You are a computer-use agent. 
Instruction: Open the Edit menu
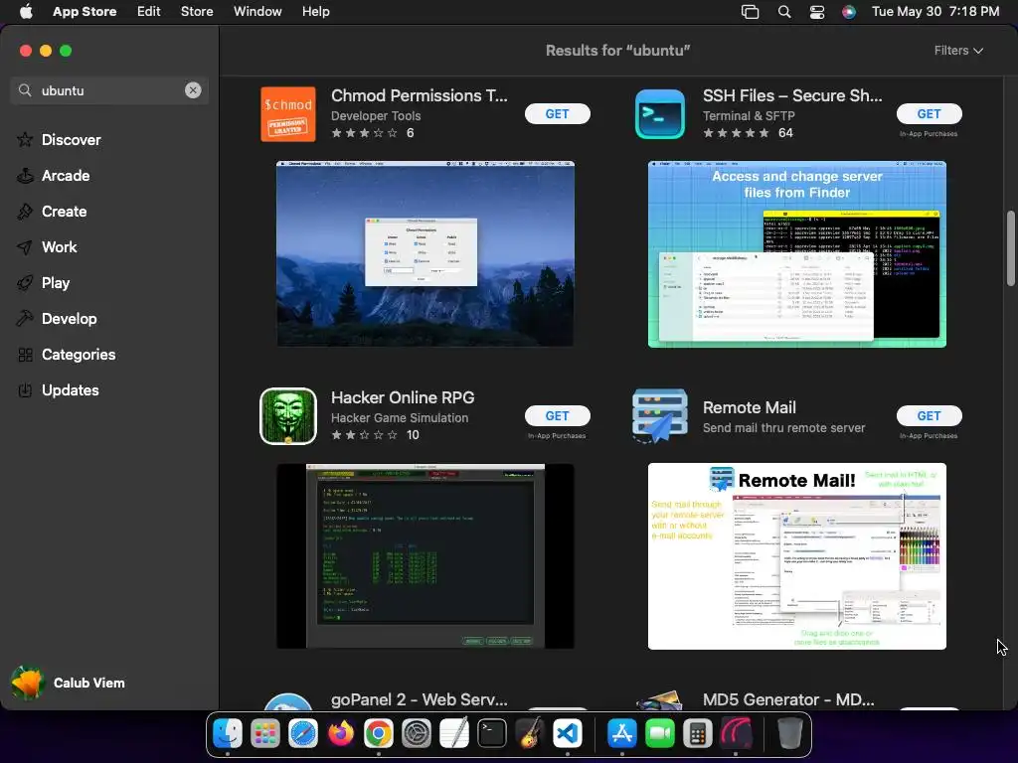pyautogui.click(x=149, y=12)
